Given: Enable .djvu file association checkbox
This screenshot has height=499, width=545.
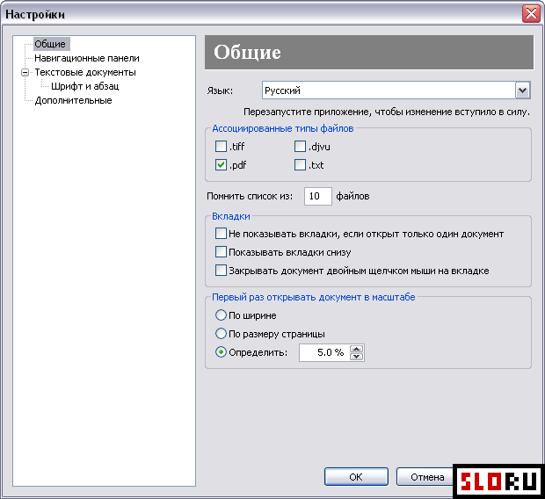Looking at the screenshot, I should 300,147.
